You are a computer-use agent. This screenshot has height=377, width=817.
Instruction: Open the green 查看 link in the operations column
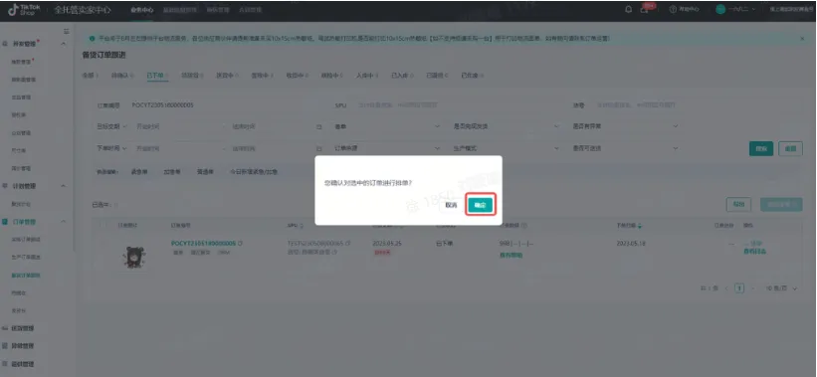(755, 252)
